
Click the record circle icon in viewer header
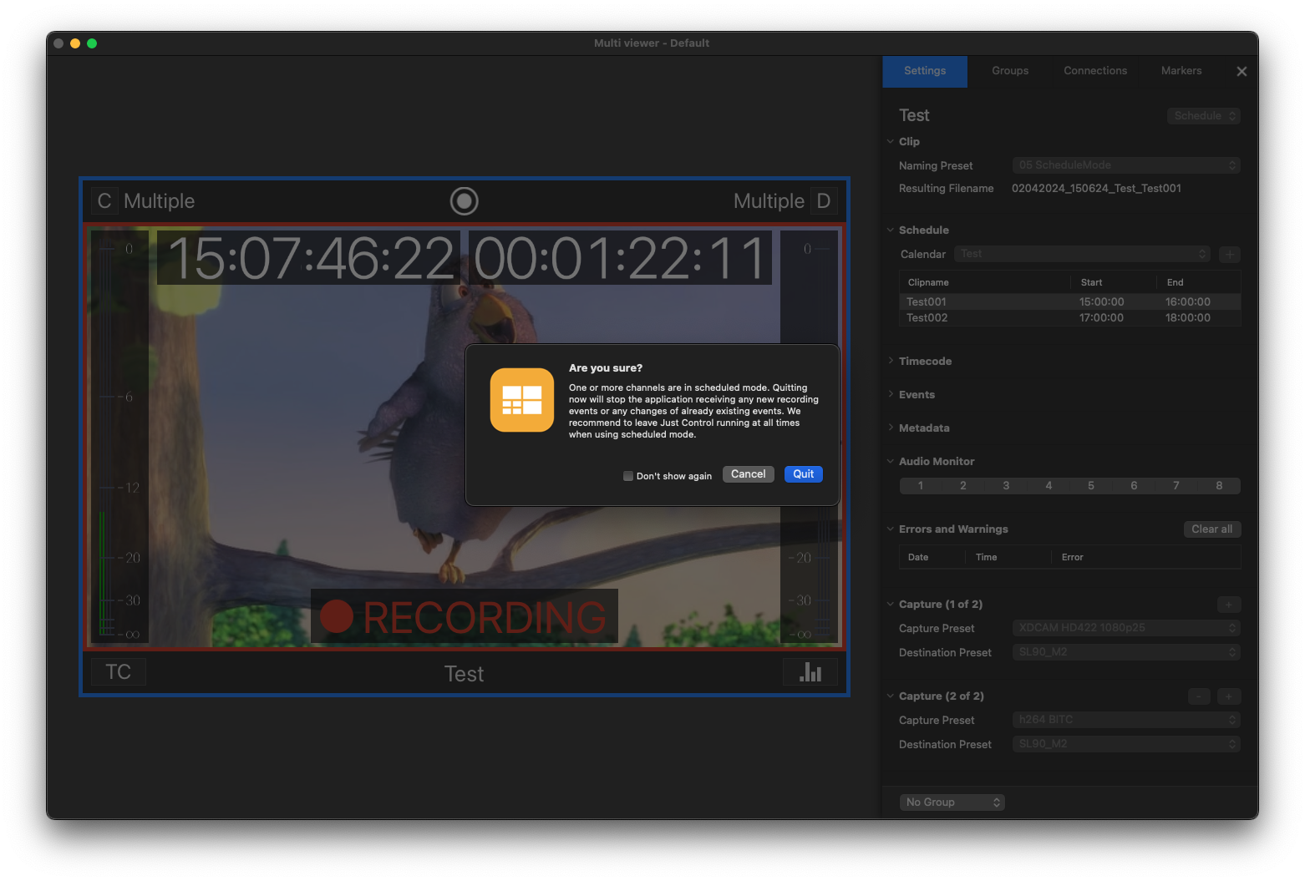[x=464, y=201]
